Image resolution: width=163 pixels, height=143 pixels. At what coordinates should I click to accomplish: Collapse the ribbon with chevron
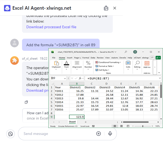coord(159,73)
